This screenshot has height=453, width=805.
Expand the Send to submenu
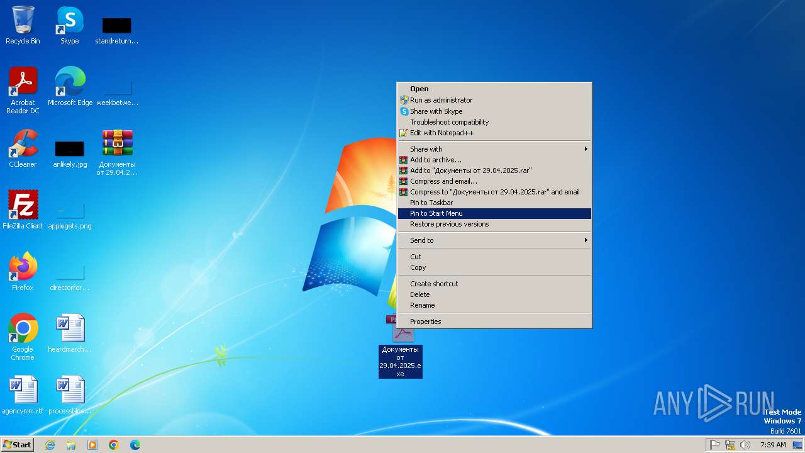click(x=494, y=240)
